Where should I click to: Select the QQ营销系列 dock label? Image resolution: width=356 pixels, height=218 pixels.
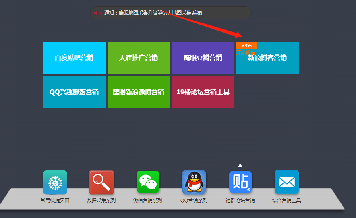[194, 201]
